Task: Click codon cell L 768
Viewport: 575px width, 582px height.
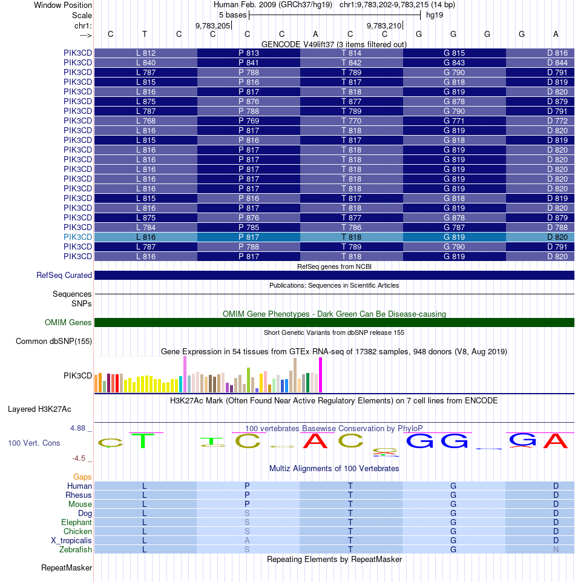Action: point(146,121)
